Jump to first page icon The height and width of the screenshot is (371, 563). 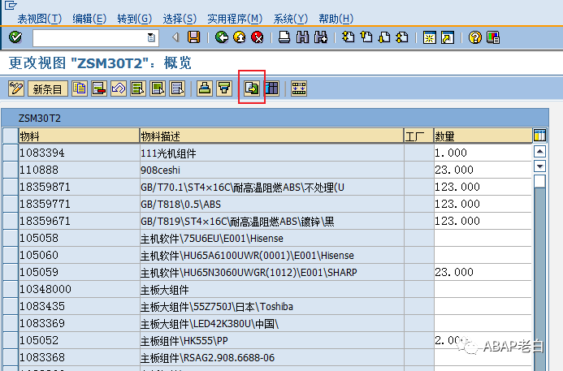pyautogui.click(x=348, y=37)
